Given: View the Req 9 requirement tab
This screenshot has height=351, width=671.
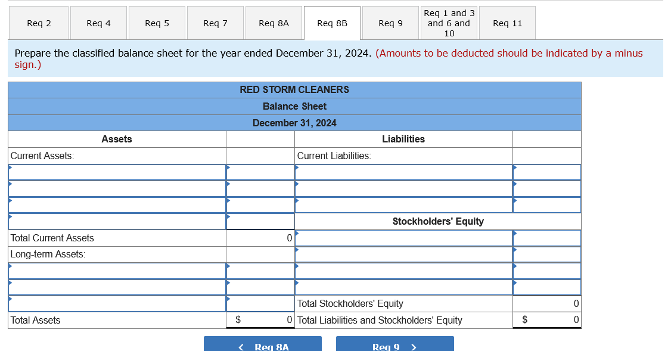Looking at the screenshot, I should (x=390, y=23).
